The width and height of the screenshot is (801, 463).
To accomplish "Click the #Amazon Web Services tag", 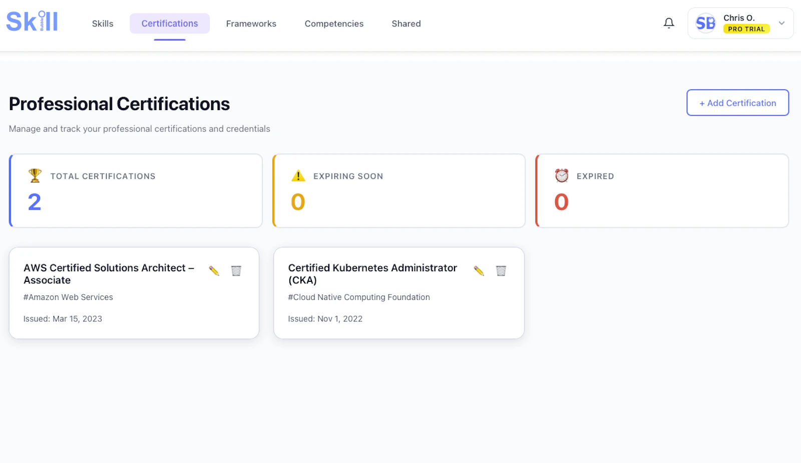I will (68, 297).
